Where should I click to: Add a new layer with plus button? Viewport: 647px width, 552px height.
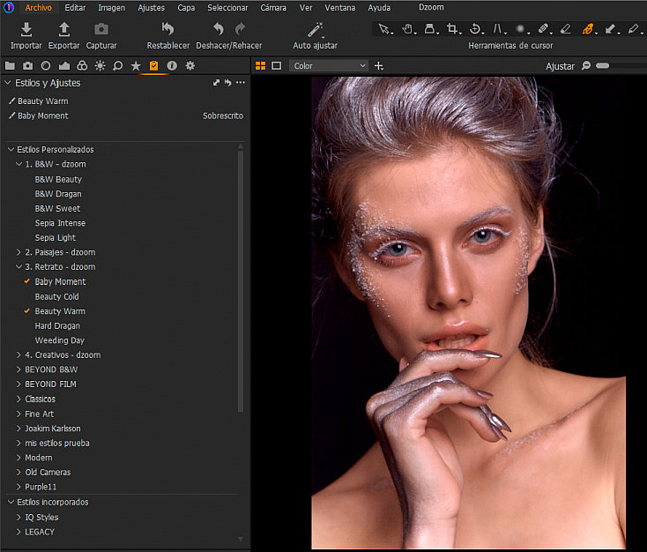coord(379,65)
